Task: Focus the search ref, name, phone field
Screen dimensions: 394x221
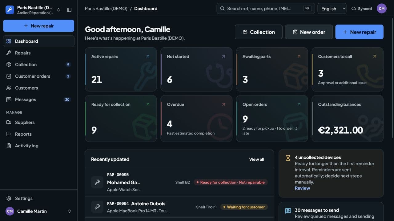Action: 266,9
